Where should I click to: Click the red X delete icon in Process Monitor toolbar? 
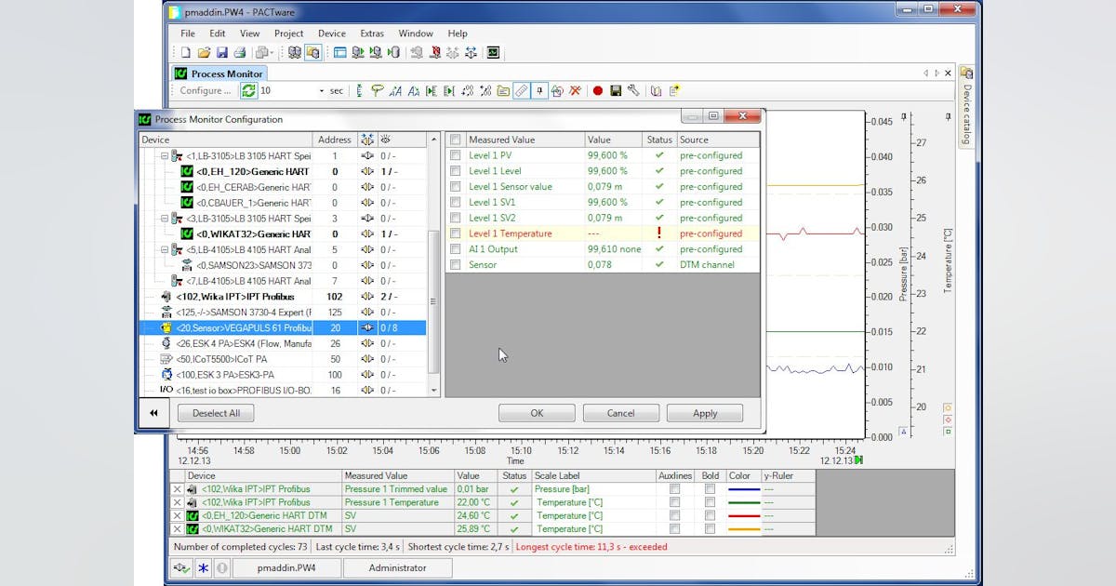coord(575,90)
